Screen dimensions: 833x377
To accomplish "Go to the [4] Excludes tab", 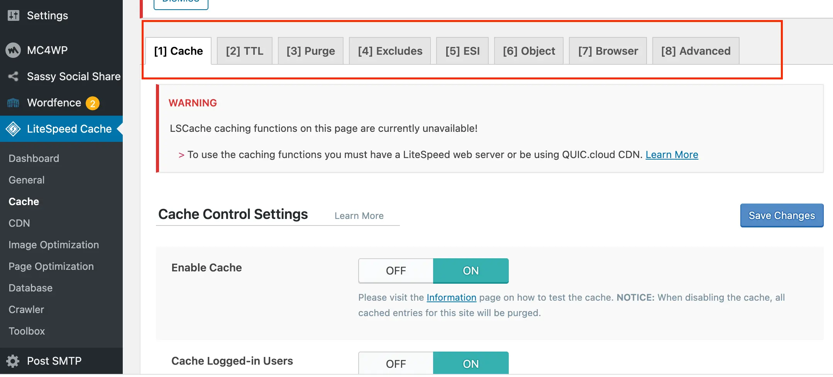I will tap(390, 51).
